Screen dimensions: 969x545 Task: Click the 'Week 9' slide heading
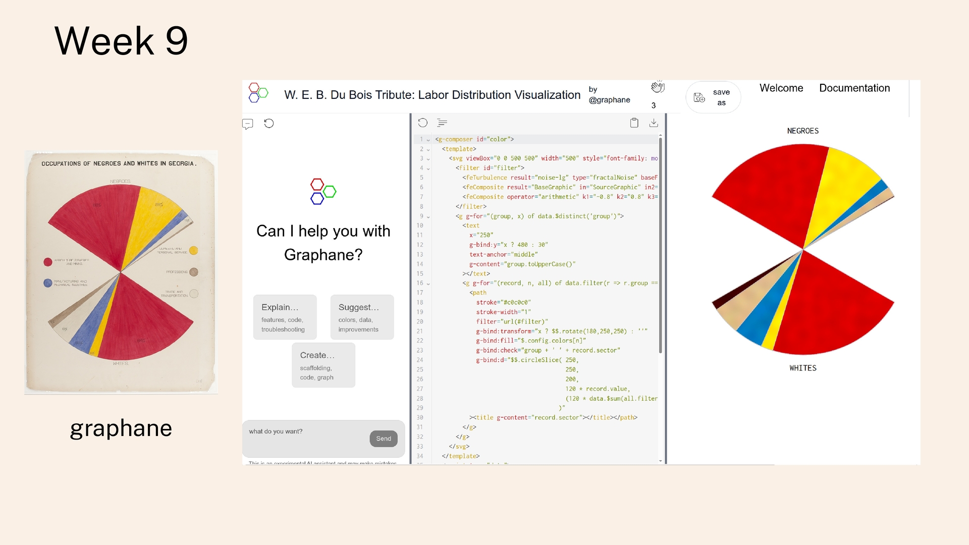point(121,40)
